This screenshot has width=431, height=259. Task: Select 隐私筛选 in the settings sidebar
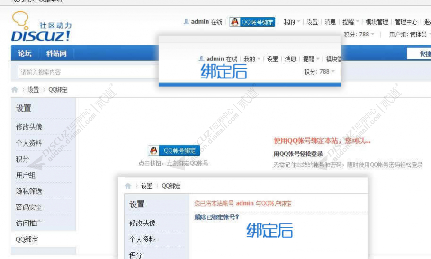click(29, 191)
